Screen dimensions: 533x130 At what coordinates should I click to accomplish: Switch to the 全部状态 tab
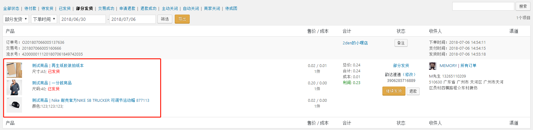pyautogui.click(x=11, y=8)
